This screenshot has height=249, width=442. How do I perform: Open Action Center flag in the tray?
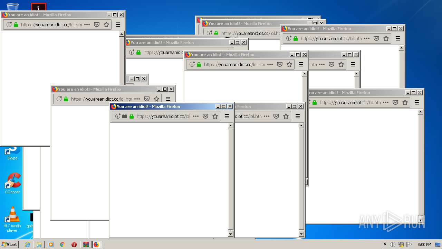point(409,245)
